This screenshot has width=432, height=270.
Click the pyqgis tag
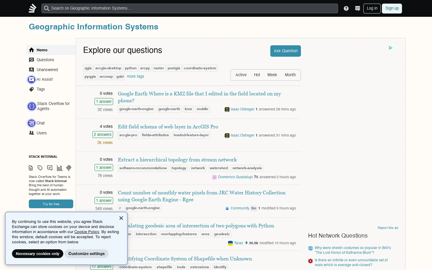[x=90, y=76]
